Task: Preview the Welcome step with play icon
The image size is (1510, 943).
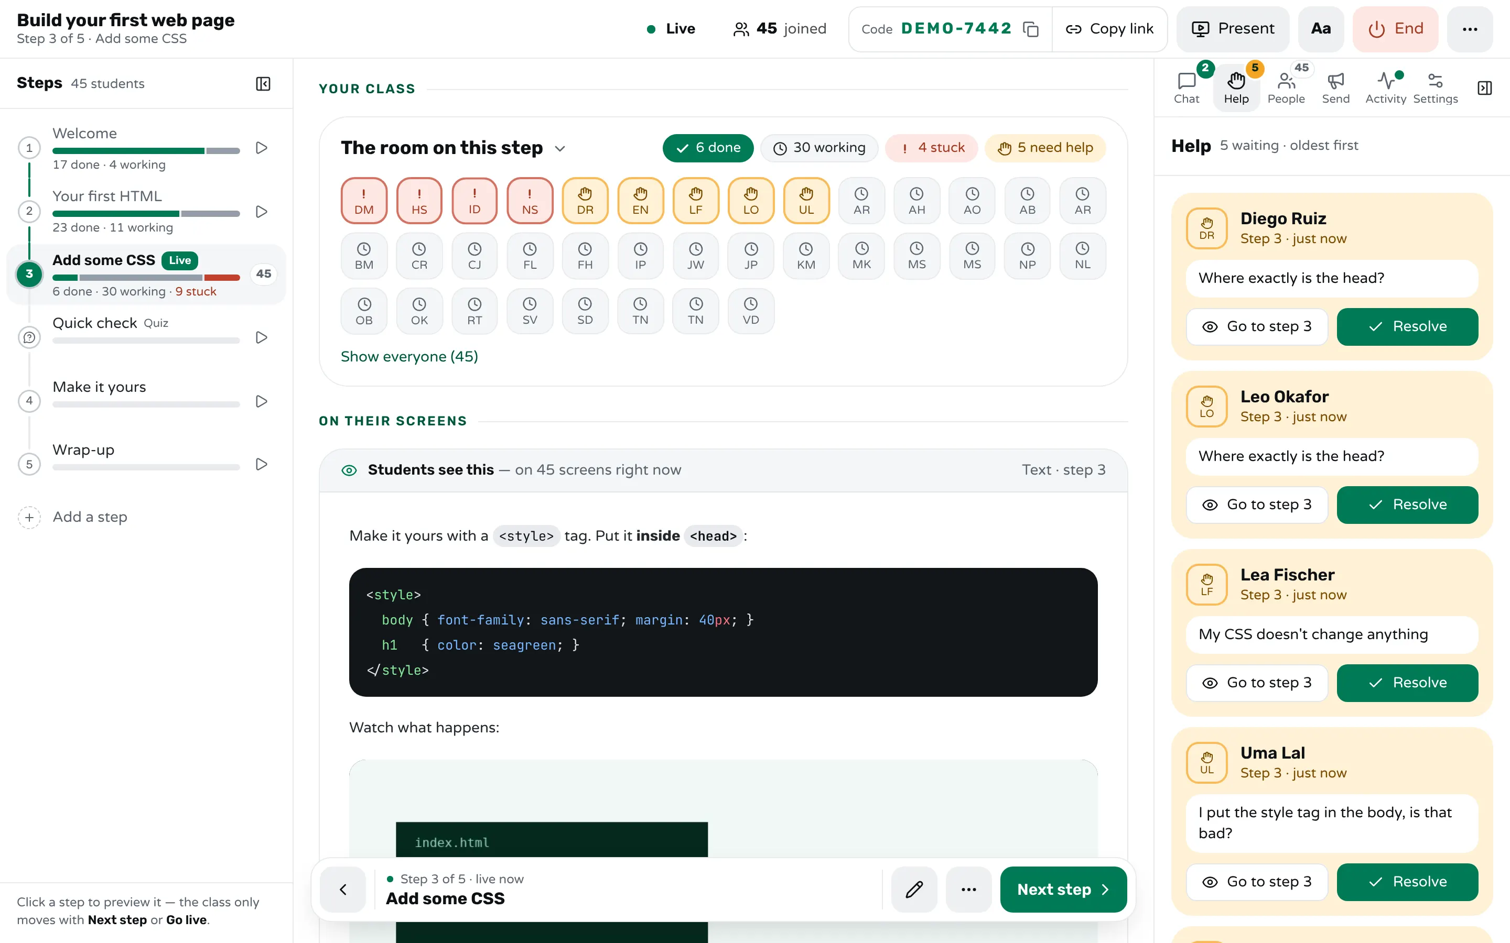Action: pos(262,148)
